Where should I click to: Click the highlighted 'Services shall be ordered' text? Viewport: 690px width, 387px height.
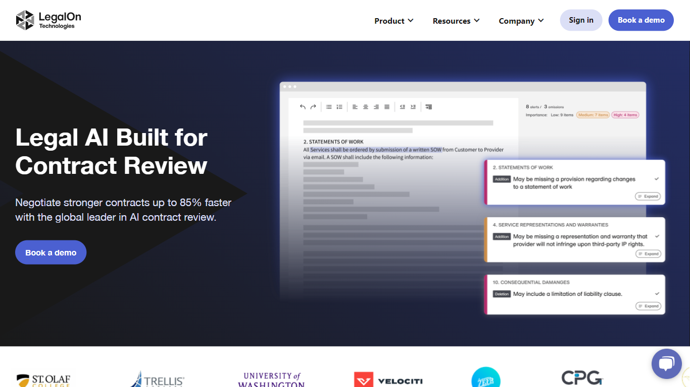tap(376, 150)
